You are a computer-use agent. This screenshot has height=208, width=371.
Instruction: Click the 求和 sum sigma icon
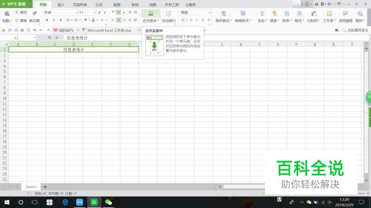coord(262,14)
